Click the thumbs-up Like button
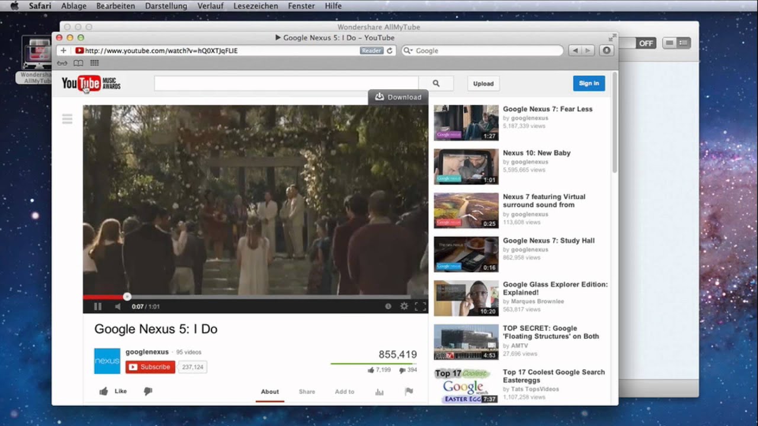Screen dimensions: 758x426 [x=113, y=391]
